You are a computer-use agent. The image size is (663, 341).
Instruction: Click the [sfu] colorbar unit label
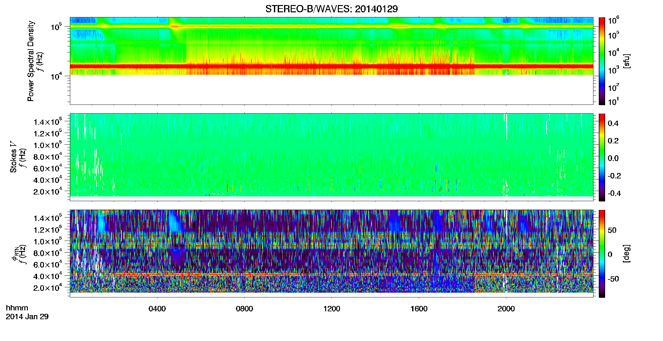[627, 61]
